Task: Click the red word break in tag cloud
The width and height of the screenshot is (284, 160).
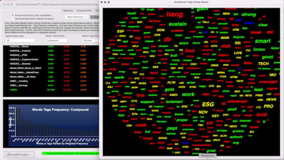Action: point(256,32)
